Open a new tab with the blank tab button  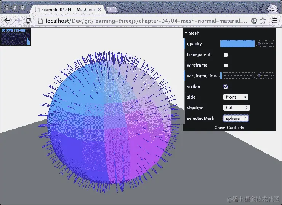click(112, 10)
